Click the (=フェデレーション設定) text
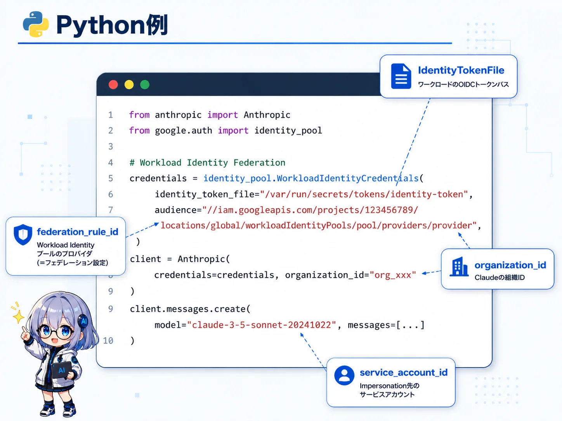 73,263
